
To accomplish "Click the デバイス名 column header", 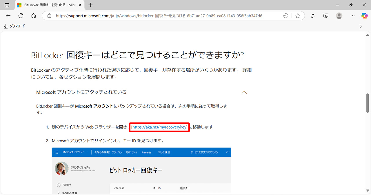I will coord(119,188).
